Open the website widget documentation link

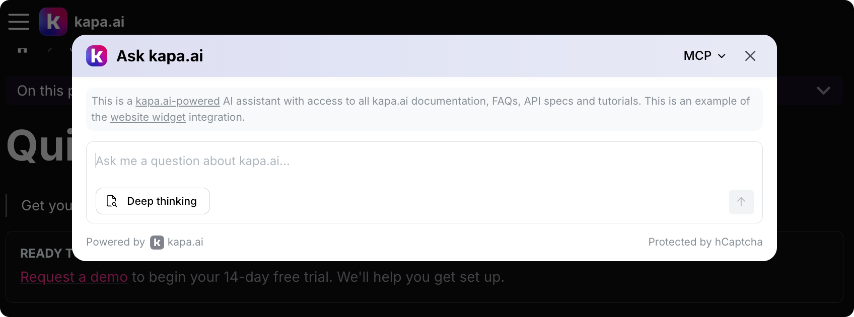click(x=148, y=117)
